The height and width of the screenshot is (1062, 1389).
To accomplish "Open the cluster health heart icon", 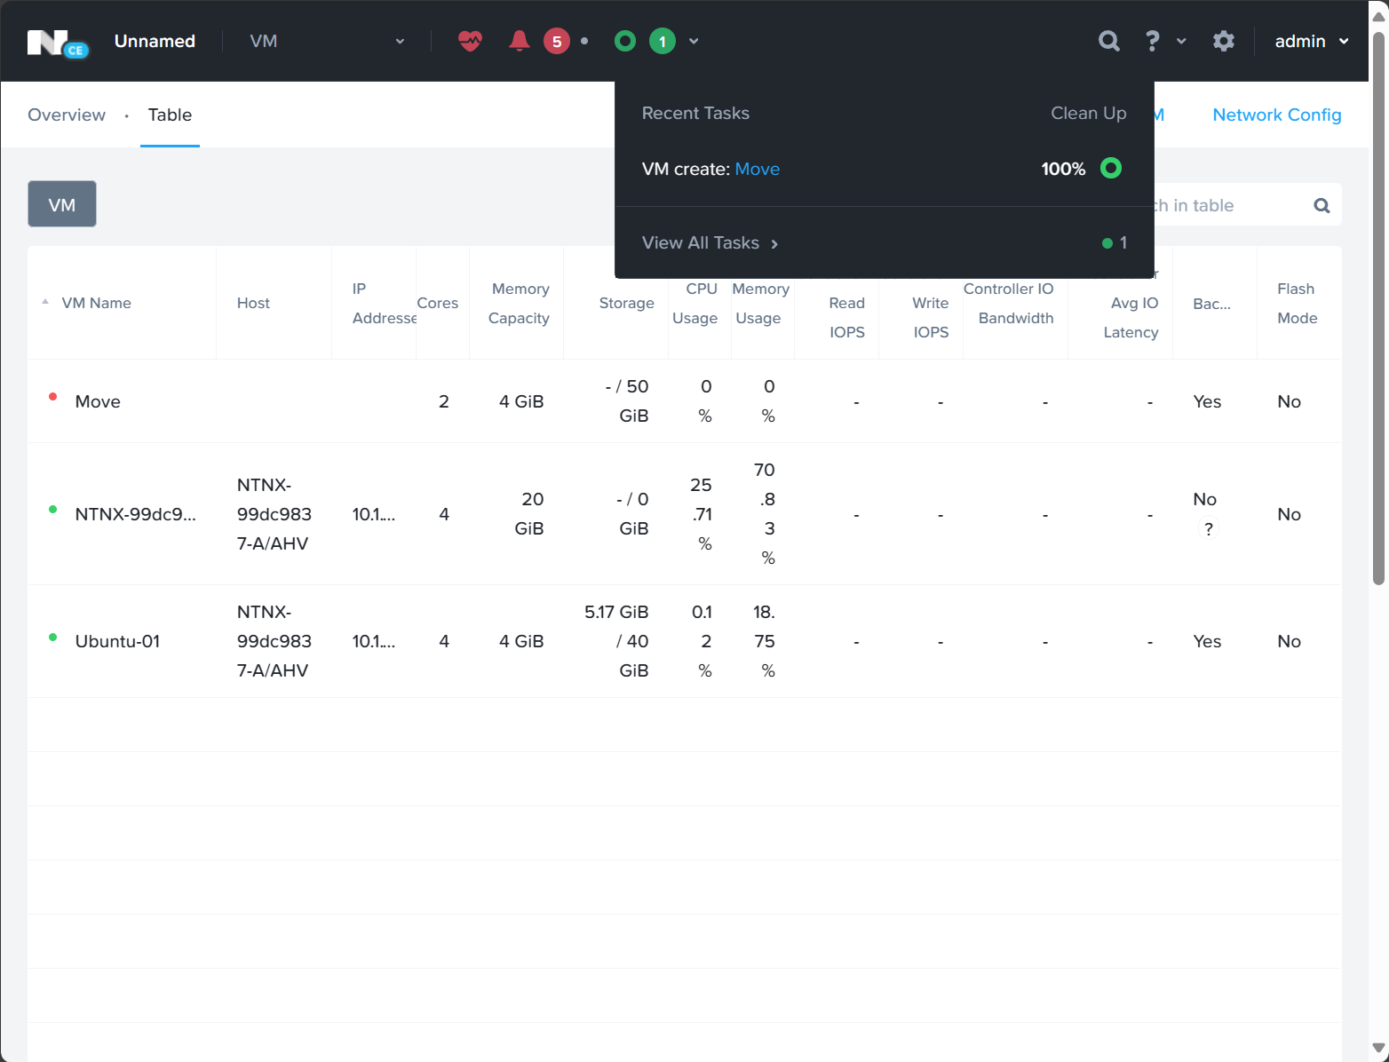I will (470, 41).
